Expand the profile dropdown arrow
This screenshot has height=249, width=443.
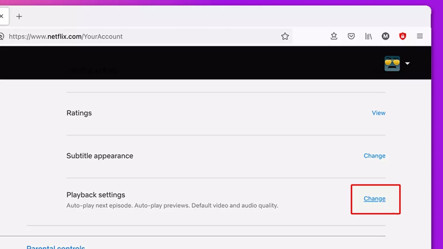pos(407,63)
